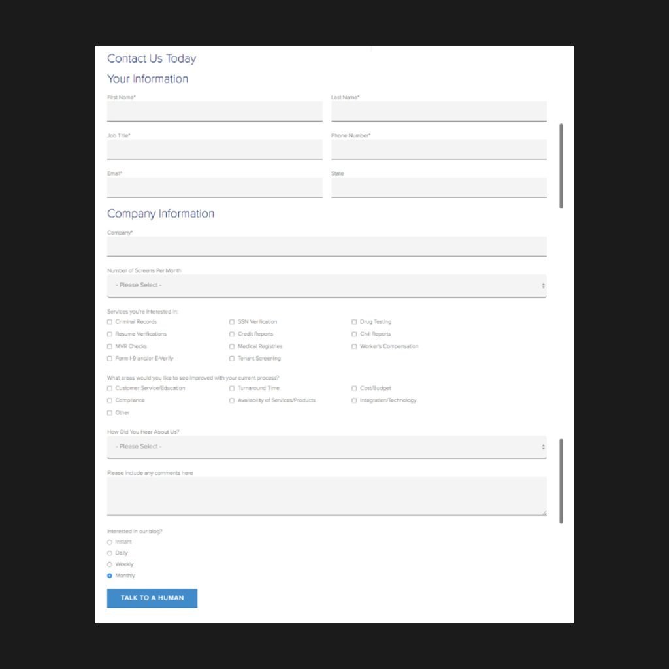Tick the Compliance checkbox

click(110, 400)
